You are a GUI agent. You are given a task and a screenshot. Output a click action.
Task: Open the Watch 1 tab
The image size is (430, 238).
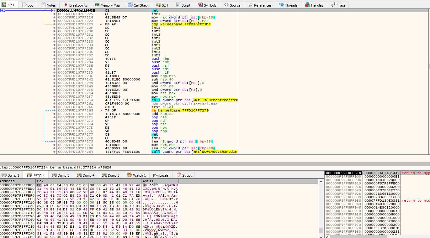(136, 175)
